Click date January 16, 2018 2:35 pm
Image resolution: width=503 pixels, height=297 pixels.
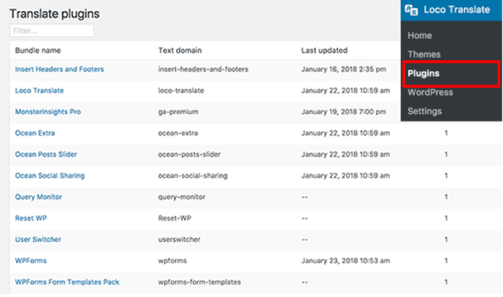point(343,69)
